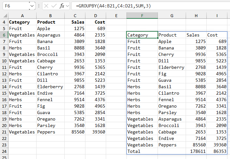Click the Product header in column G

point(172,35)
